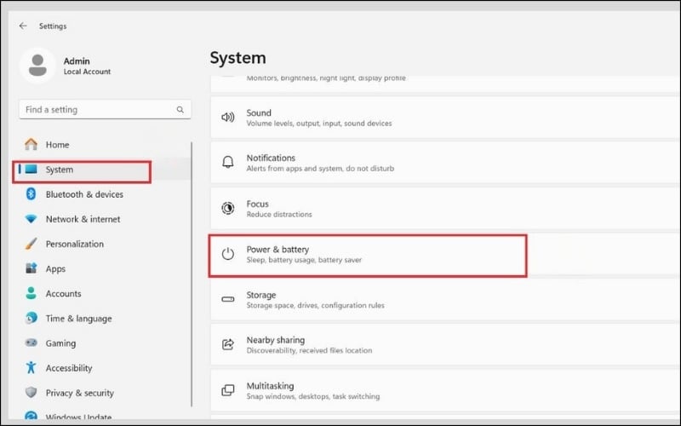
Task: Click the search magnifier icon
Action: (x=180, y=110)
